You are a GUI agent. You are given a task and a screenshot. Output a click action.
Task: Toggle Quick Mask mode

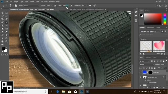[x=2, y=55]
